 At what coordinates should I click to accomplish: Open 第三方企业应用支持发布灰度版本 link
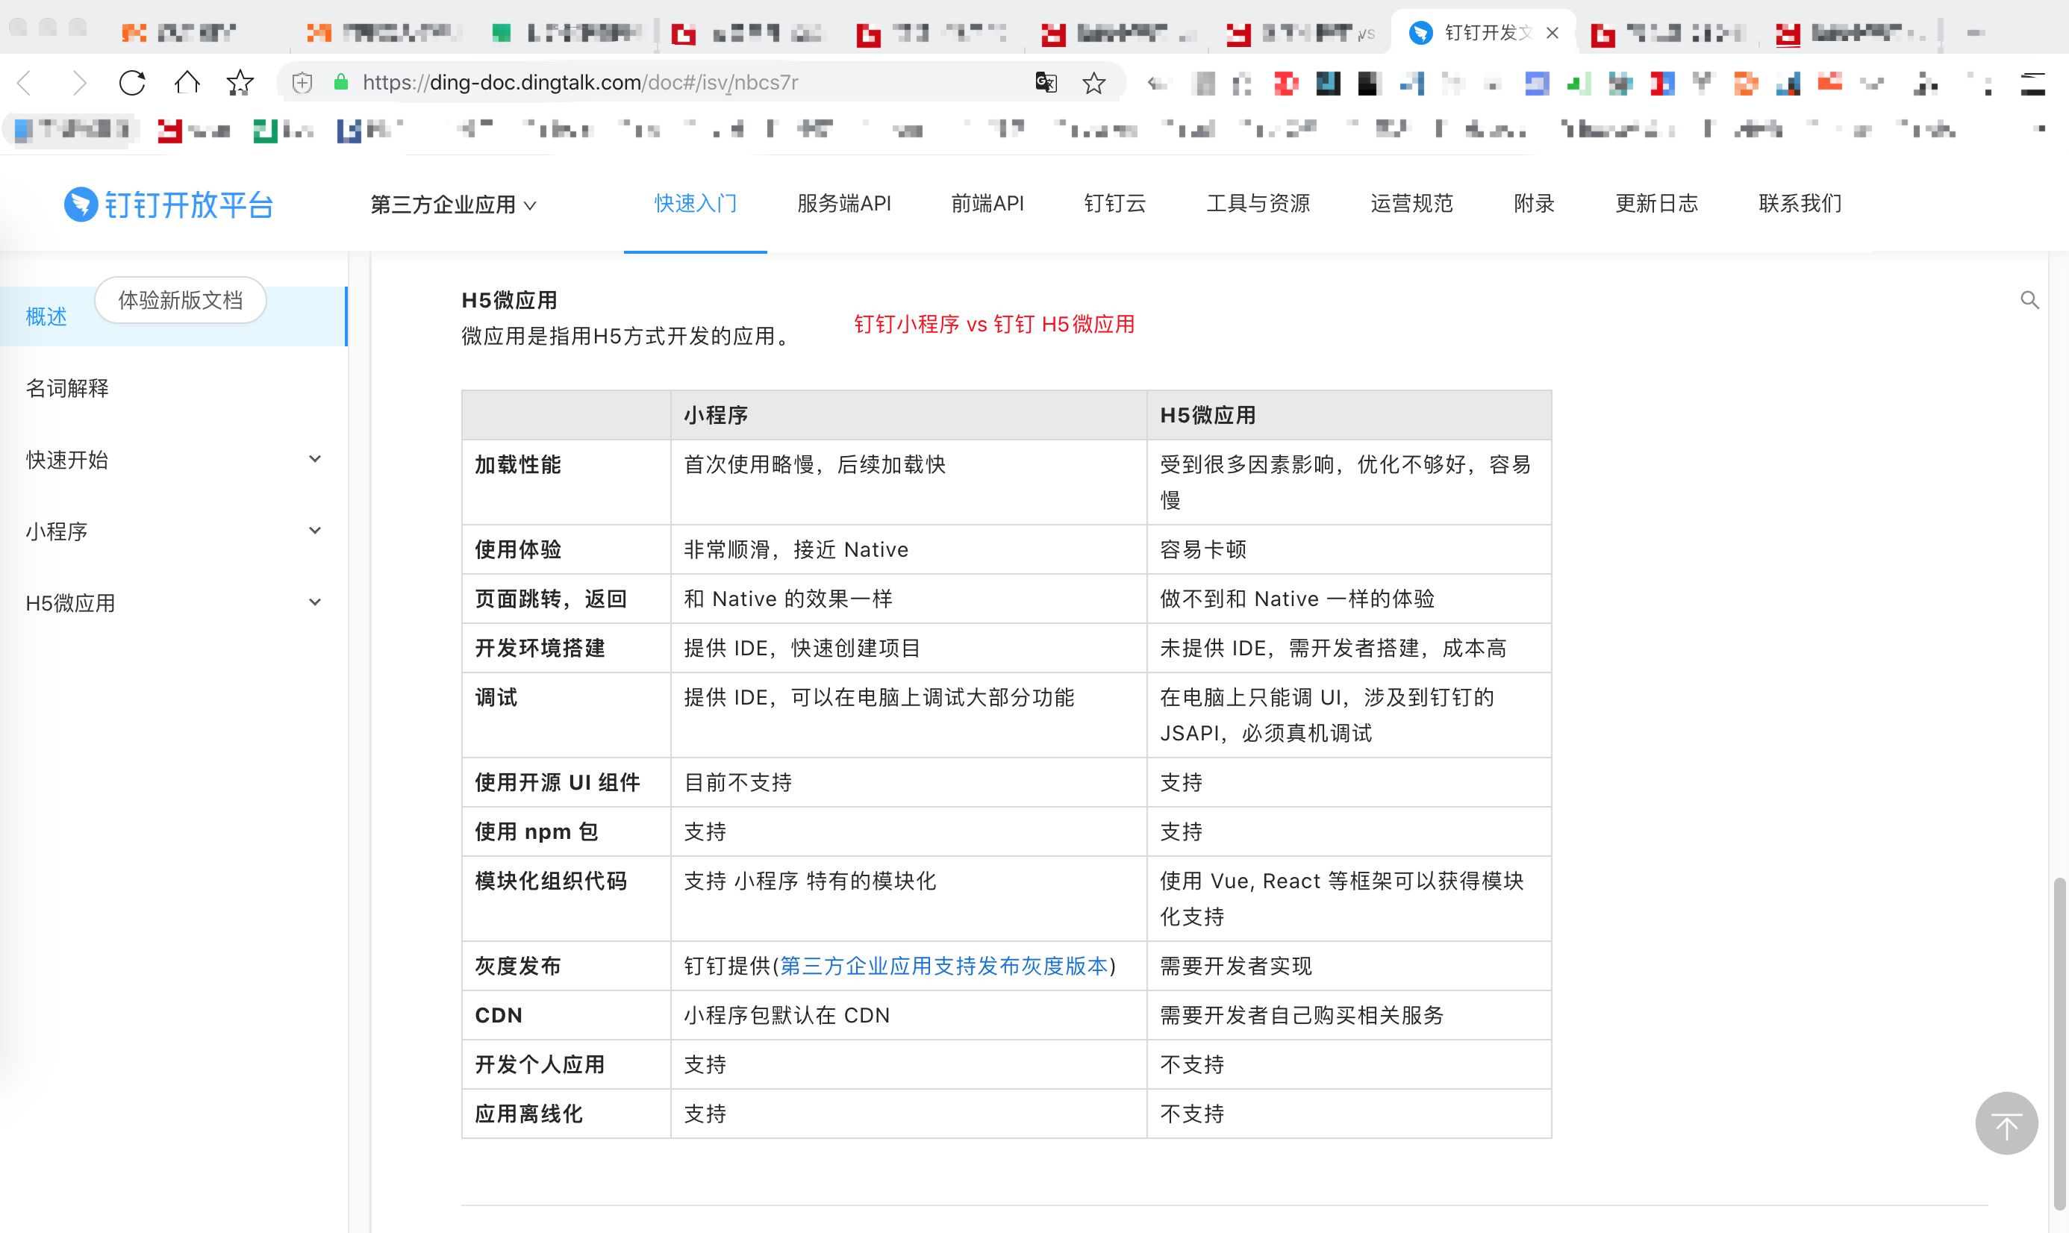click(x=943, y=966)
